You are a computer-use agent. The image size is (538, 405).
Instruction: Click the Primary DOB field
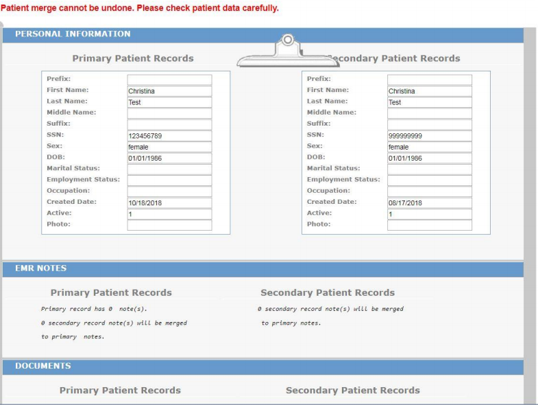tap(169, 158)
